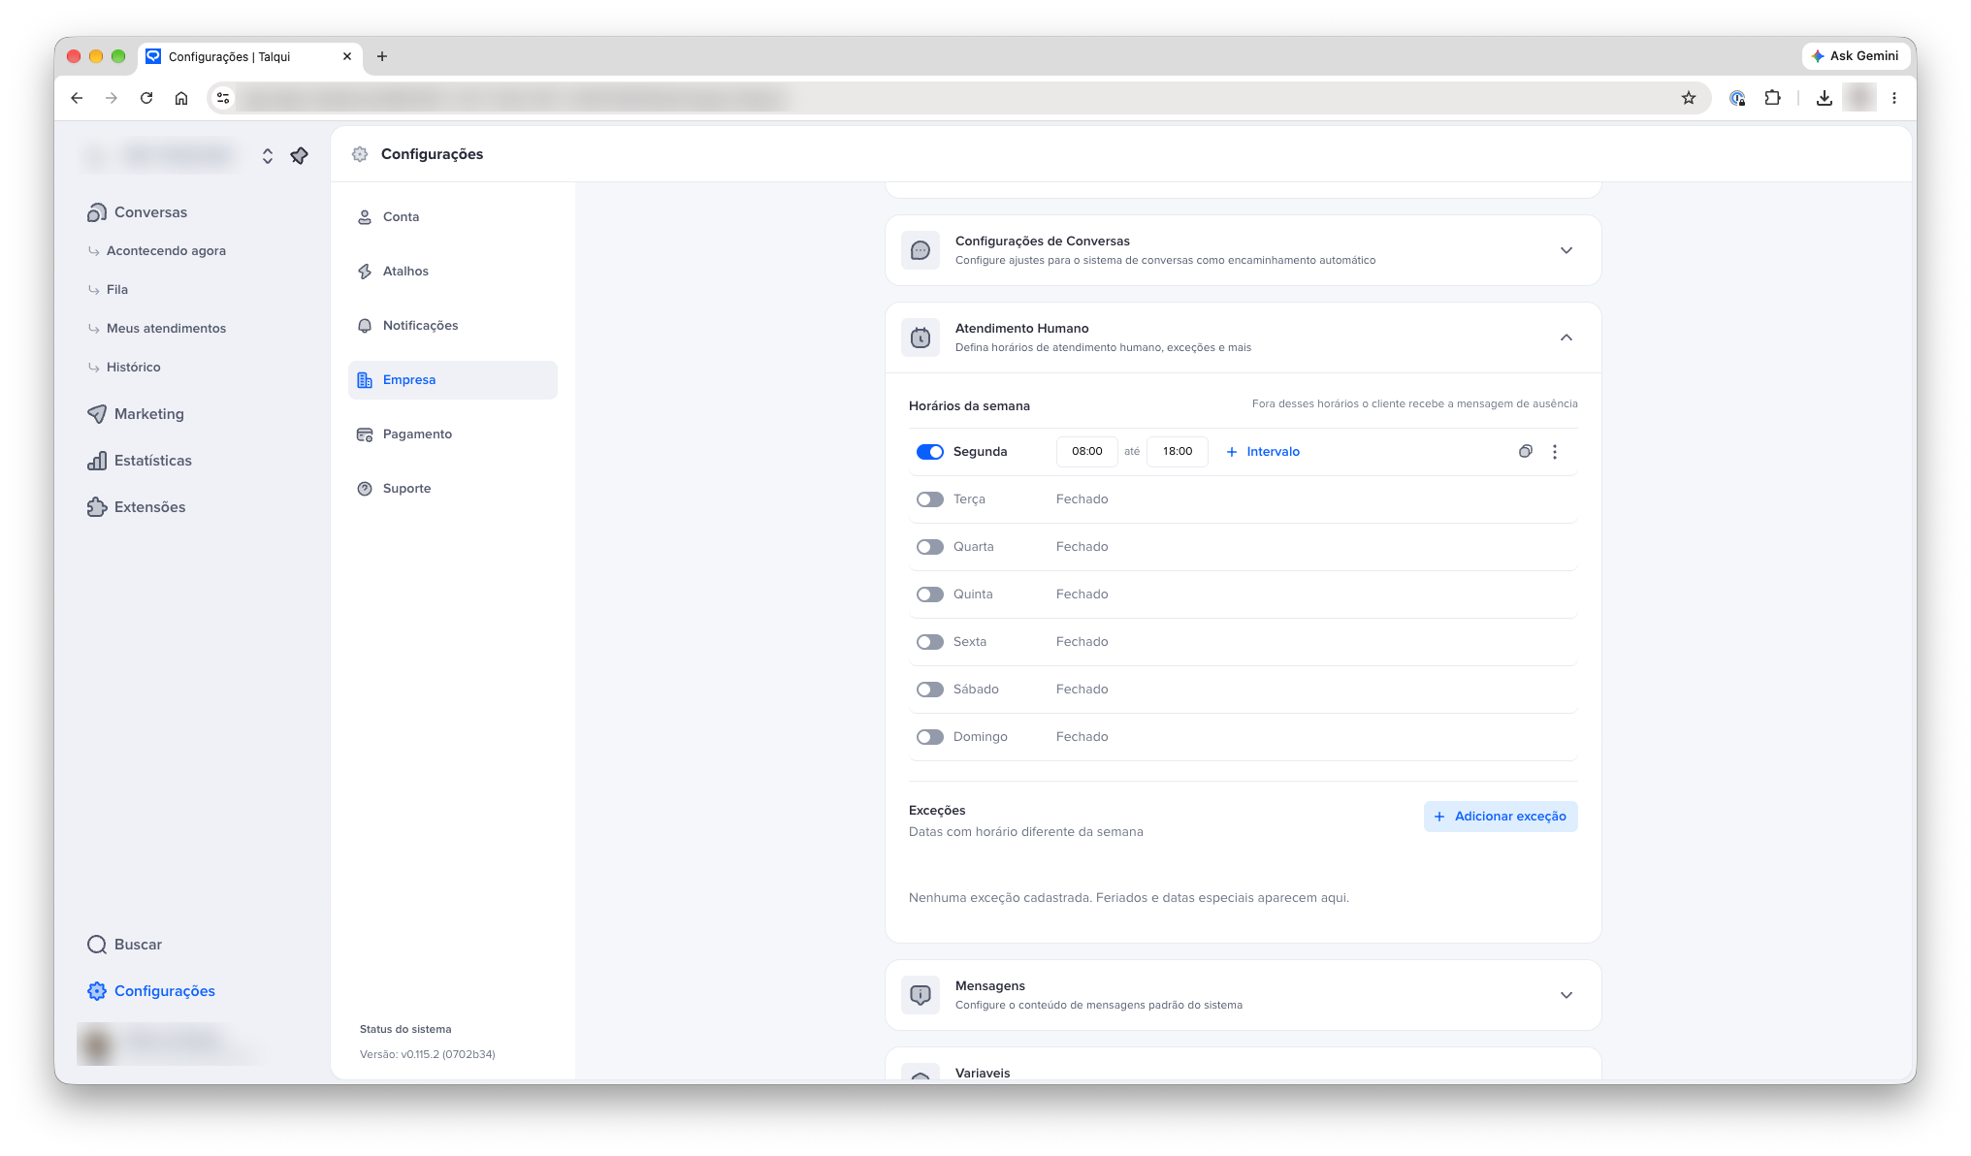This screenshot has width=1971, height=1156.
Task: Collapse the Atendimento Humano section
Action: 1566,337
